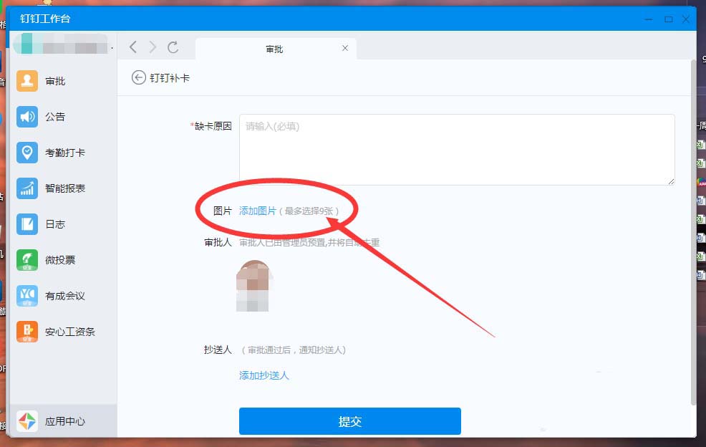
Task: Select 有成会议 label in the sidebar
Action: 65,296
